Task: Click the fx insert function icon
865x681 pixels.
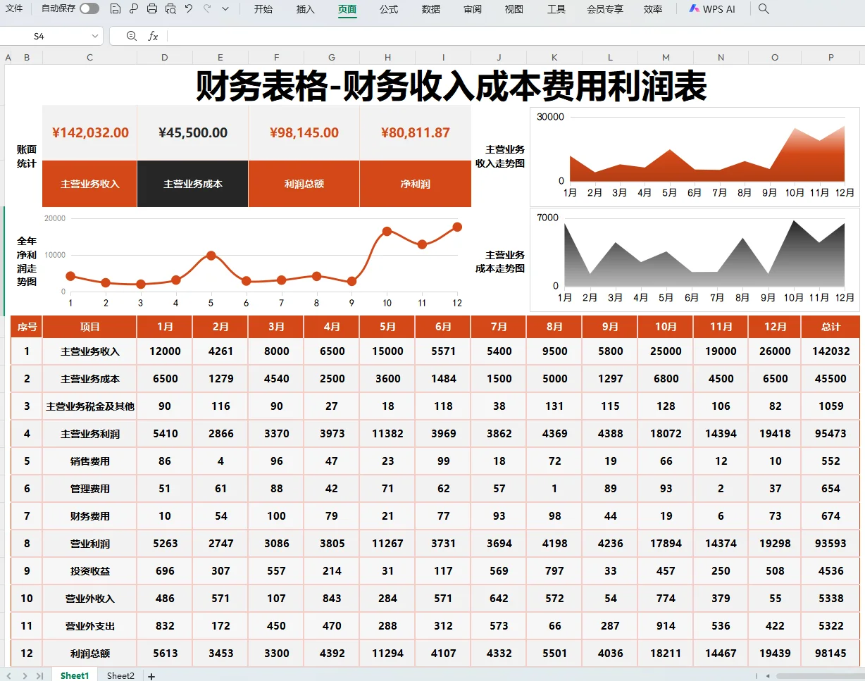Action: coord(153,36)
